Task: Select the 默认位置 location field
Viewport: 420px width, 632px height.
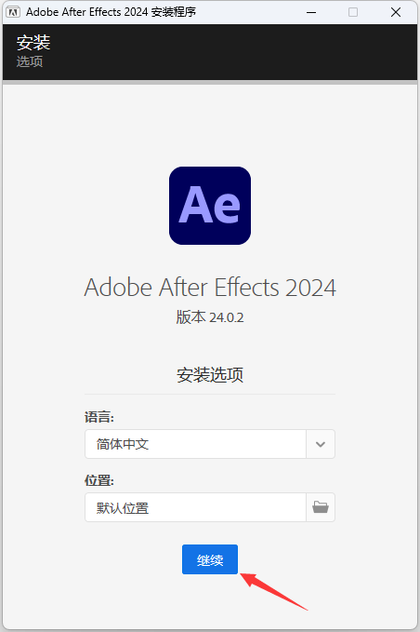Action: click(195, 507)
